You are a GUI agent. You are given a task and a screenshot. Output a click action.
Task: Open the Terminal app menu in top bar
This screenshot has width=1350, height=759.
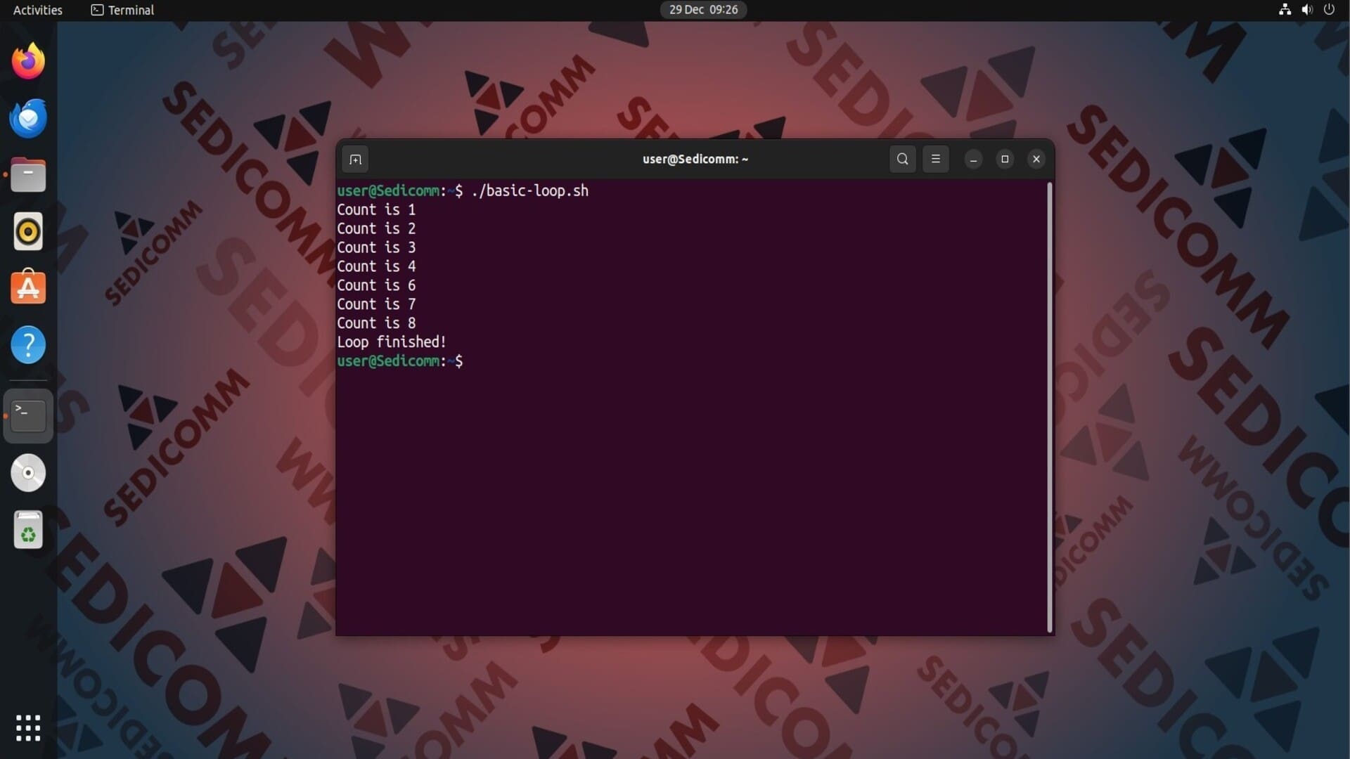pyautogui.click(x=123, y=10)
